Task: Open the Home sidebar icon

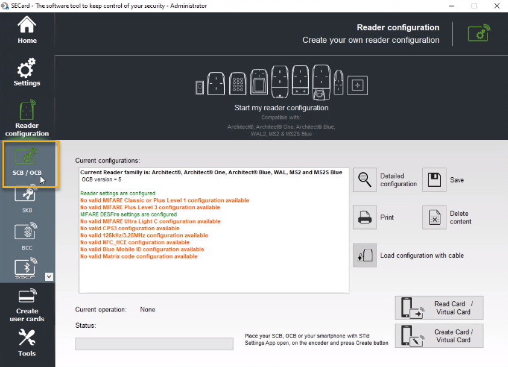Action: click(27, 30)
